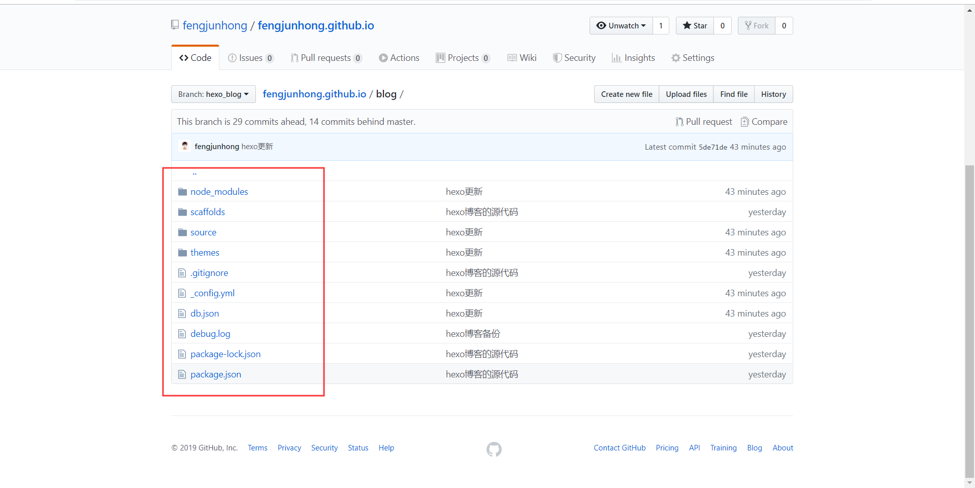
Task: Open the Blog footer link
Action: pos(754,448)
